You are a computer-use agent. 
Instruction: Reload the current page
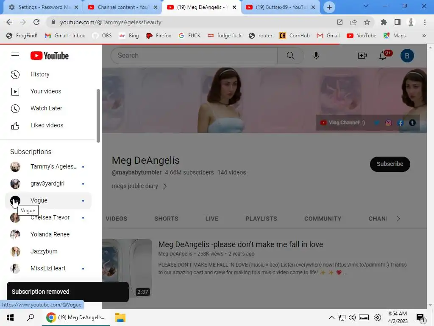coord(36,22)
